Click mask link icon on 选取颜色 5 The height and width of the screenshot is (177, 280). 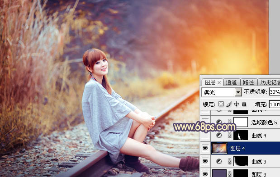(230, 122)
